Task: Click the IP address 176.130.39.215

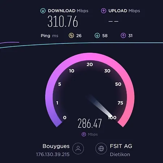Action: (53, 154)
